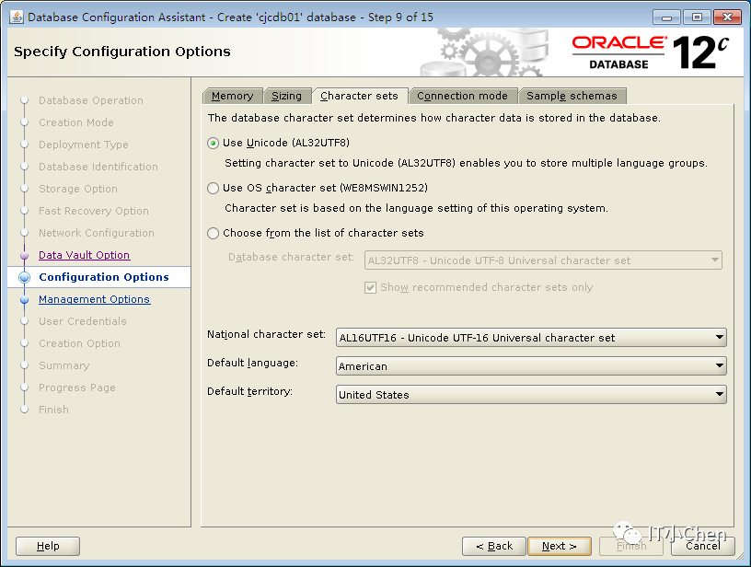
Task: Click User Credentials step label
Action: 83,321
